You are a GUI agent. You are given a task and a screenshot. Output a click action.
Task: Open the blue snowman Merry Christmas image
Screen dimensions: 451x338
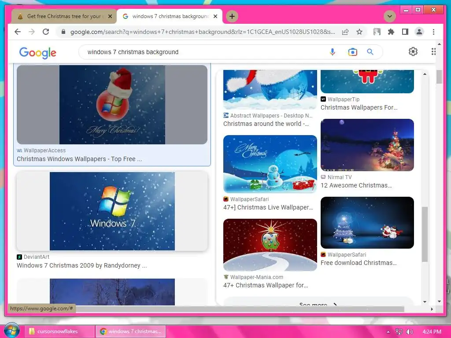point(270,164)
